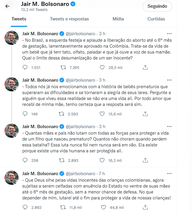The height and width of the screenshot is (213, 192).
Task: Like the tweet with 44,8 mil likes
Action: coord(102,207)
